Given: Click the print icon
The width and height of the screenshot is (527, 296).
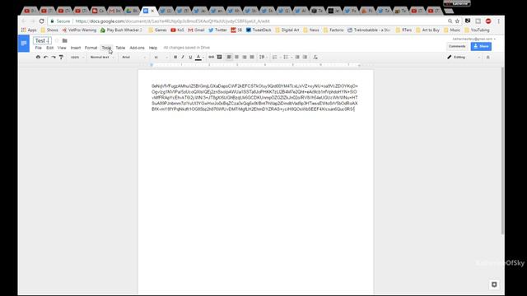Looking at the screenshot, I should click(38, 58).
